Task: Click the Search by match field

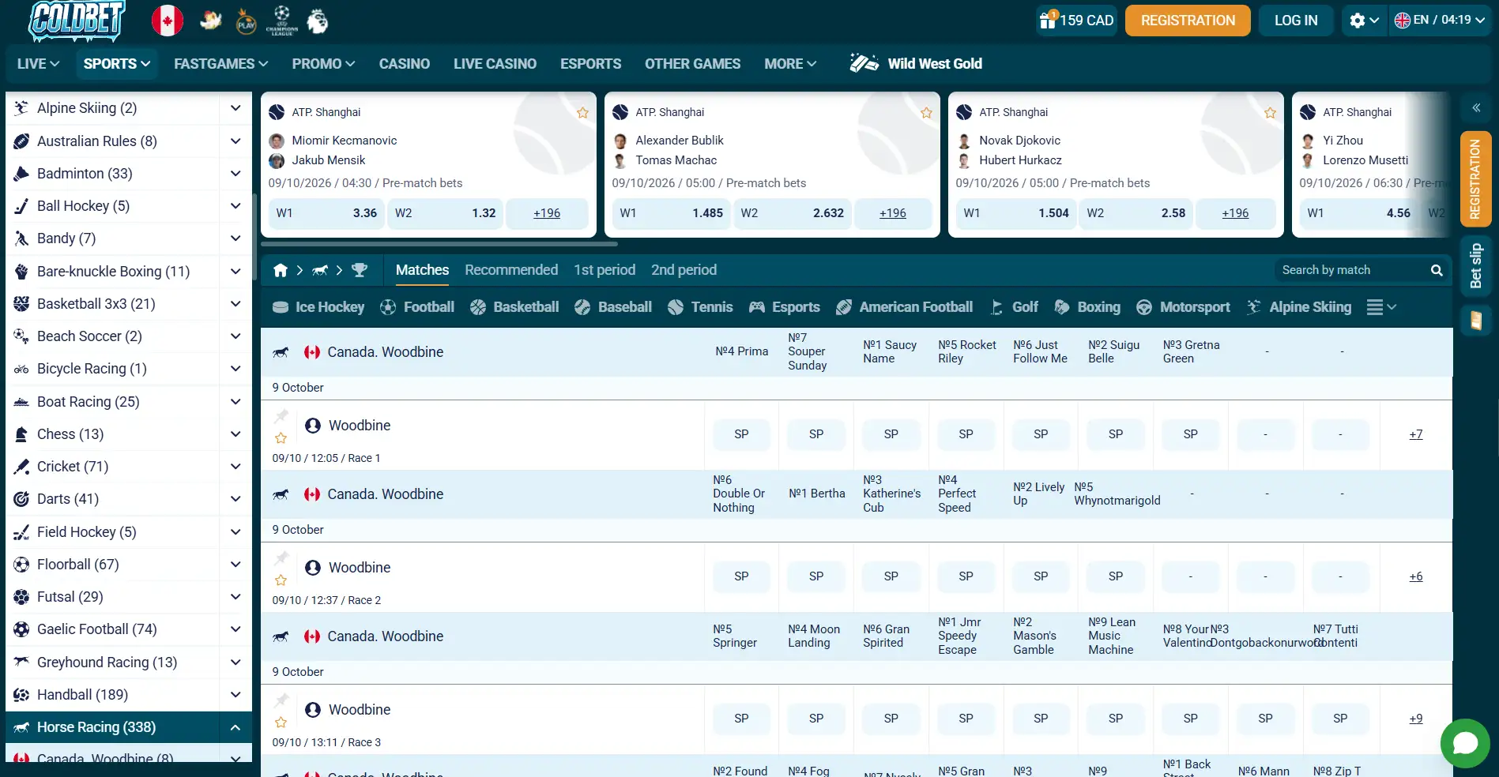Action: (1354, 270)
